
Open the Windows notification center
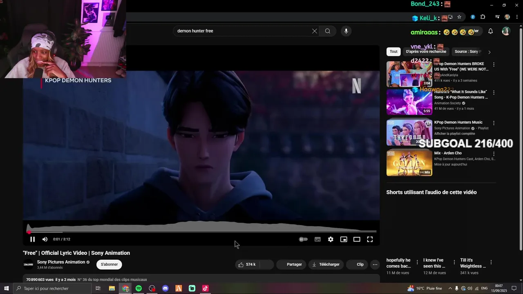point(514,288)
